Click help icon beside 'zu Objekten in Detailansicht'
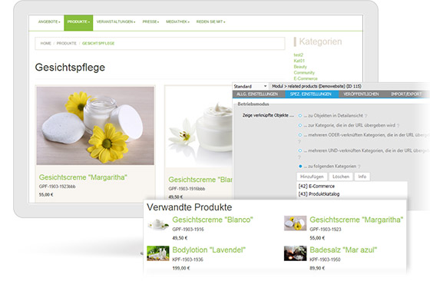This screenshot has width=430, height=281. tap(366, 116)
